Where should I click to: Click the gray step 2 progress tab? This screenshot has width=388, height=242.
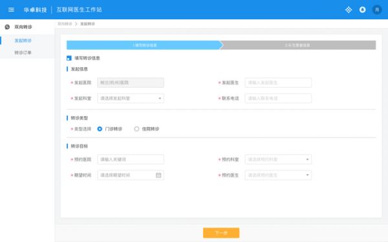(x=297, y=45)
